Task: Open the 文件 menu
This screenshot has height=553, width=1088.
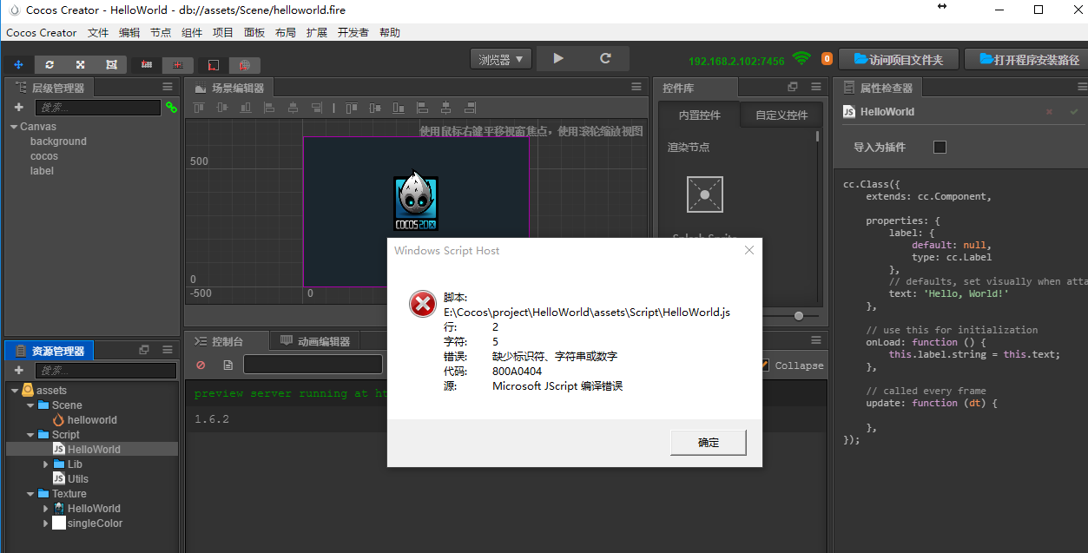Action: coord(98,32)
